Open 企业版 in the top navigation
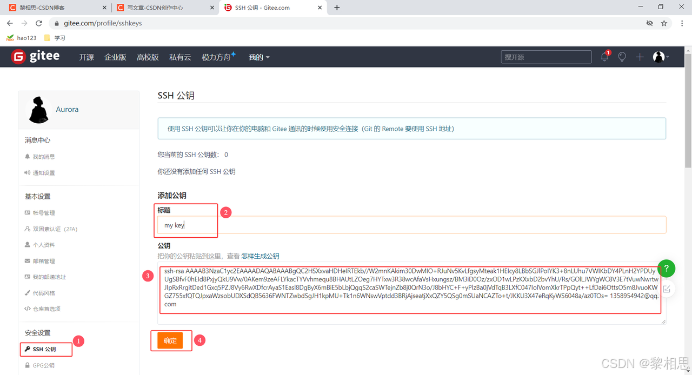Image resolution: width=692 pixels, height=375 pixels. [115, 57]
